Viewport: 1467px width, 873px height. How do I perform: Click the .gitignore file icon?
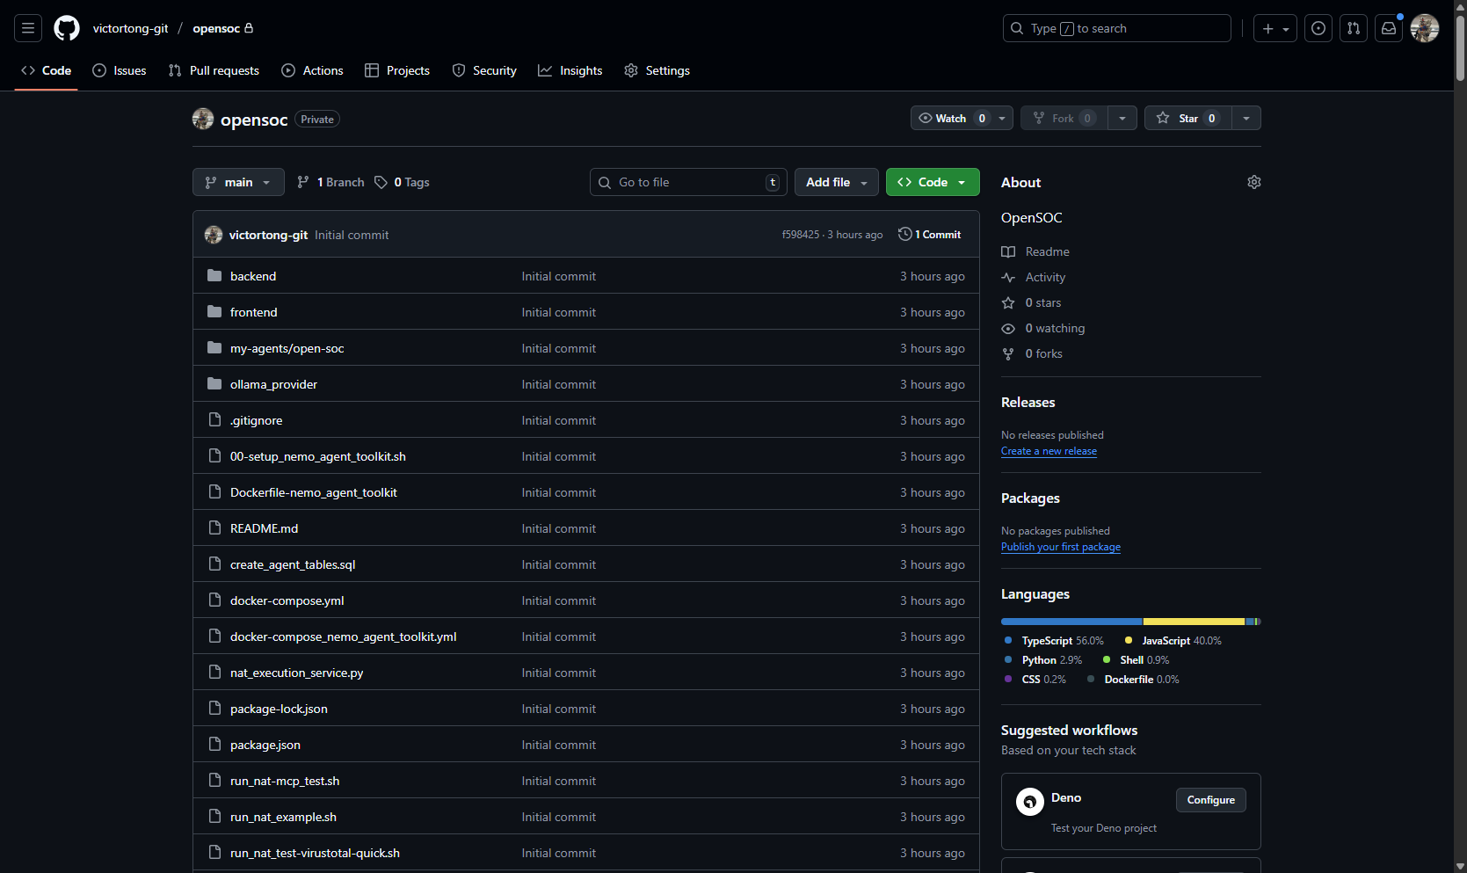(214, 420)
